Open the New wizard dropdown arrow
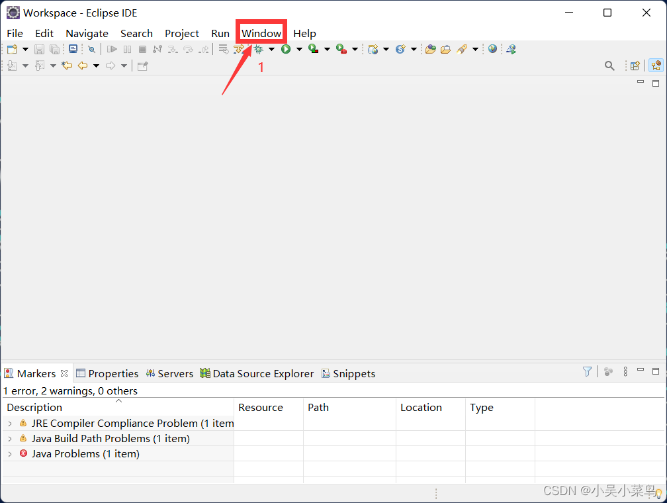Screen dimensions: 667x503 pos(26,50)
